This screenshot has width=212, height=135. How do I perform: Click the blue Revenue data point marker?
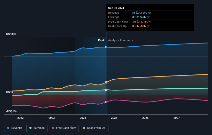106,47
